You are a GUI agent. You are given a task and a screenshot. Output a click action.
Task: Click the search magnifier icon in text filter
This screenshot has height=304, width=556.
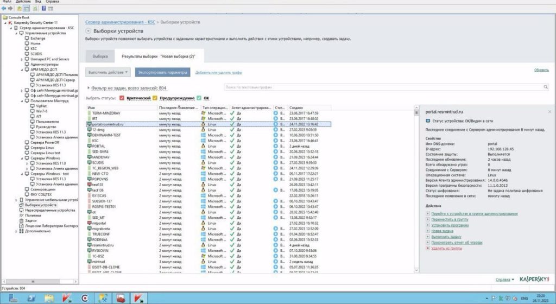545,87
